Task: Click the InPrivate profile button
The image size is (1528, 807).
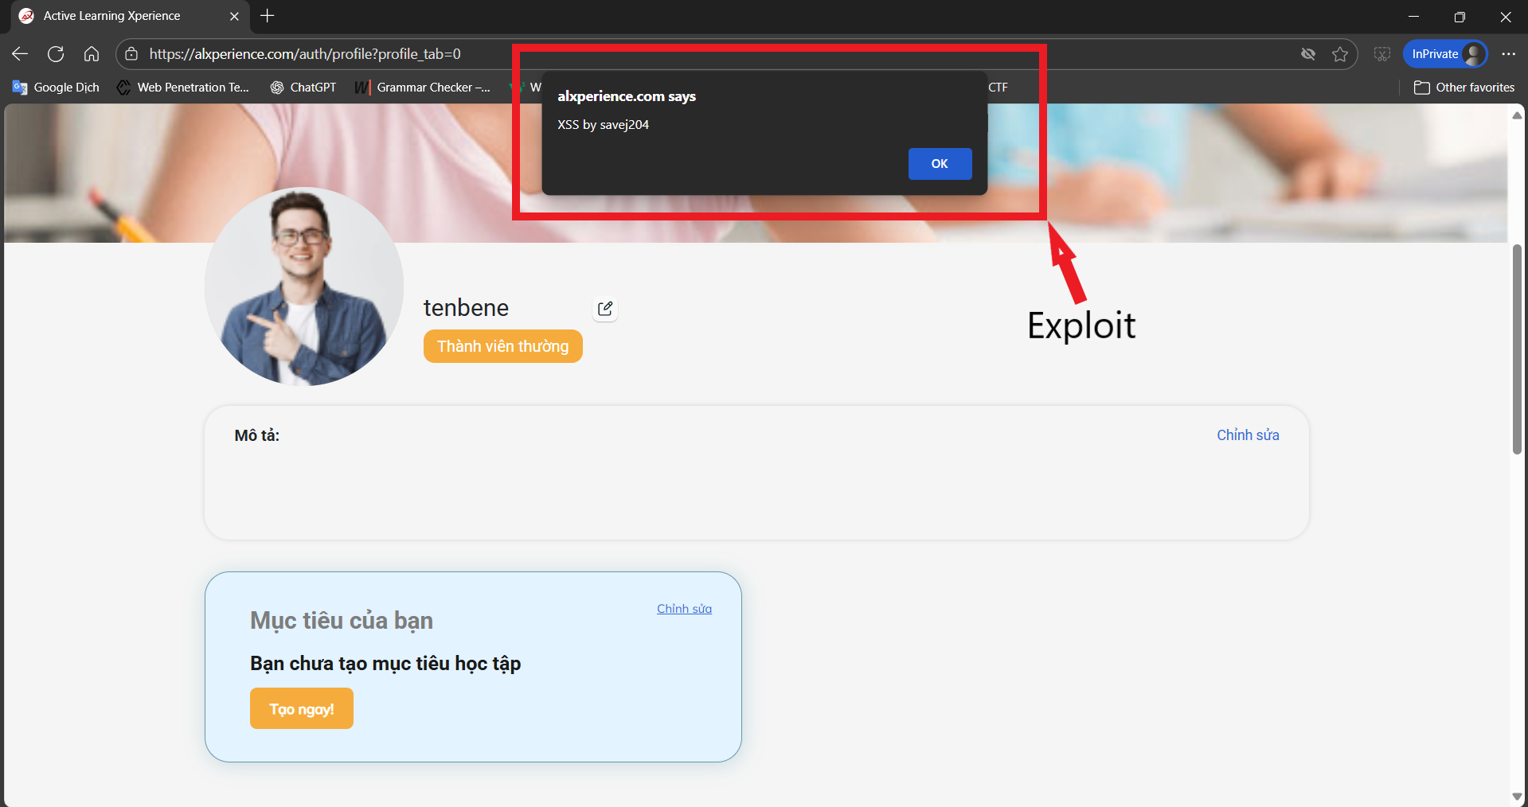Action: [1444, 54]
